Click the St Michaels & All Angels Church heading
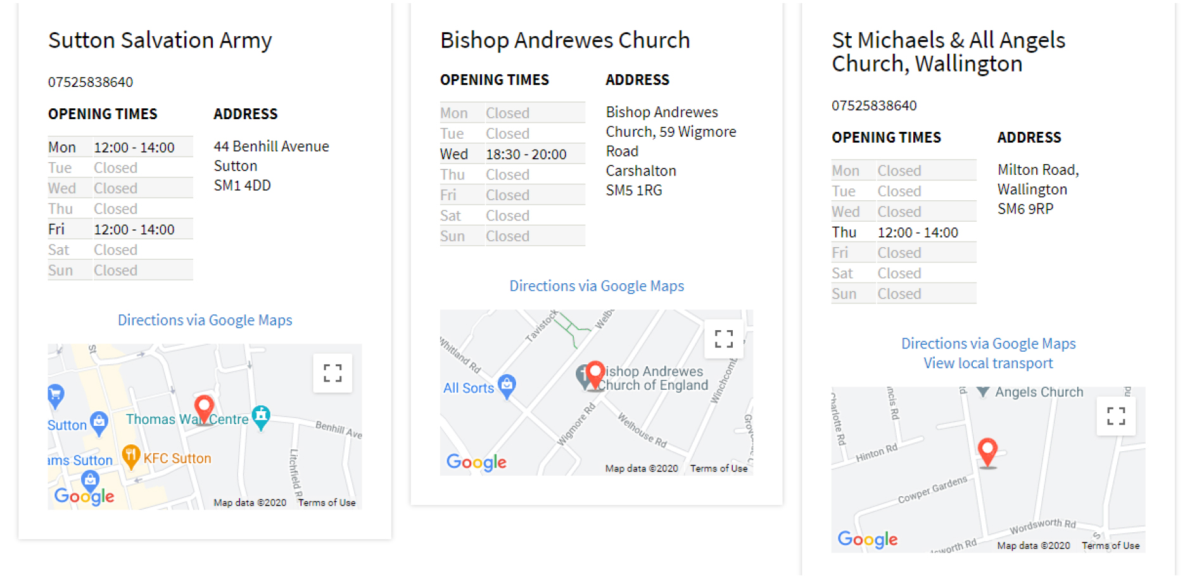 949,52
